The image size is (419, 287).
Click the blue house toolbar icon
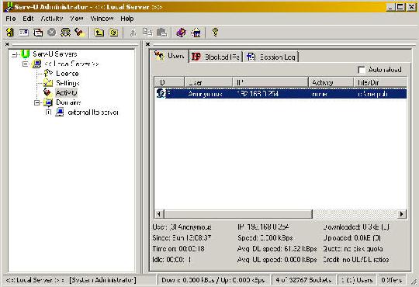196,33
